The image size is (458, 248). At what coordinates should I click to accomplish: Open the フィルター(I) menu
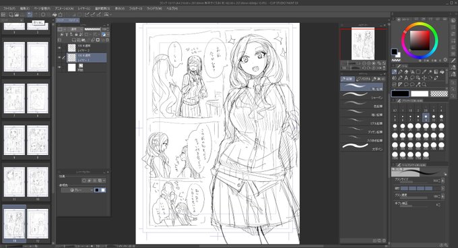point(135,9)
